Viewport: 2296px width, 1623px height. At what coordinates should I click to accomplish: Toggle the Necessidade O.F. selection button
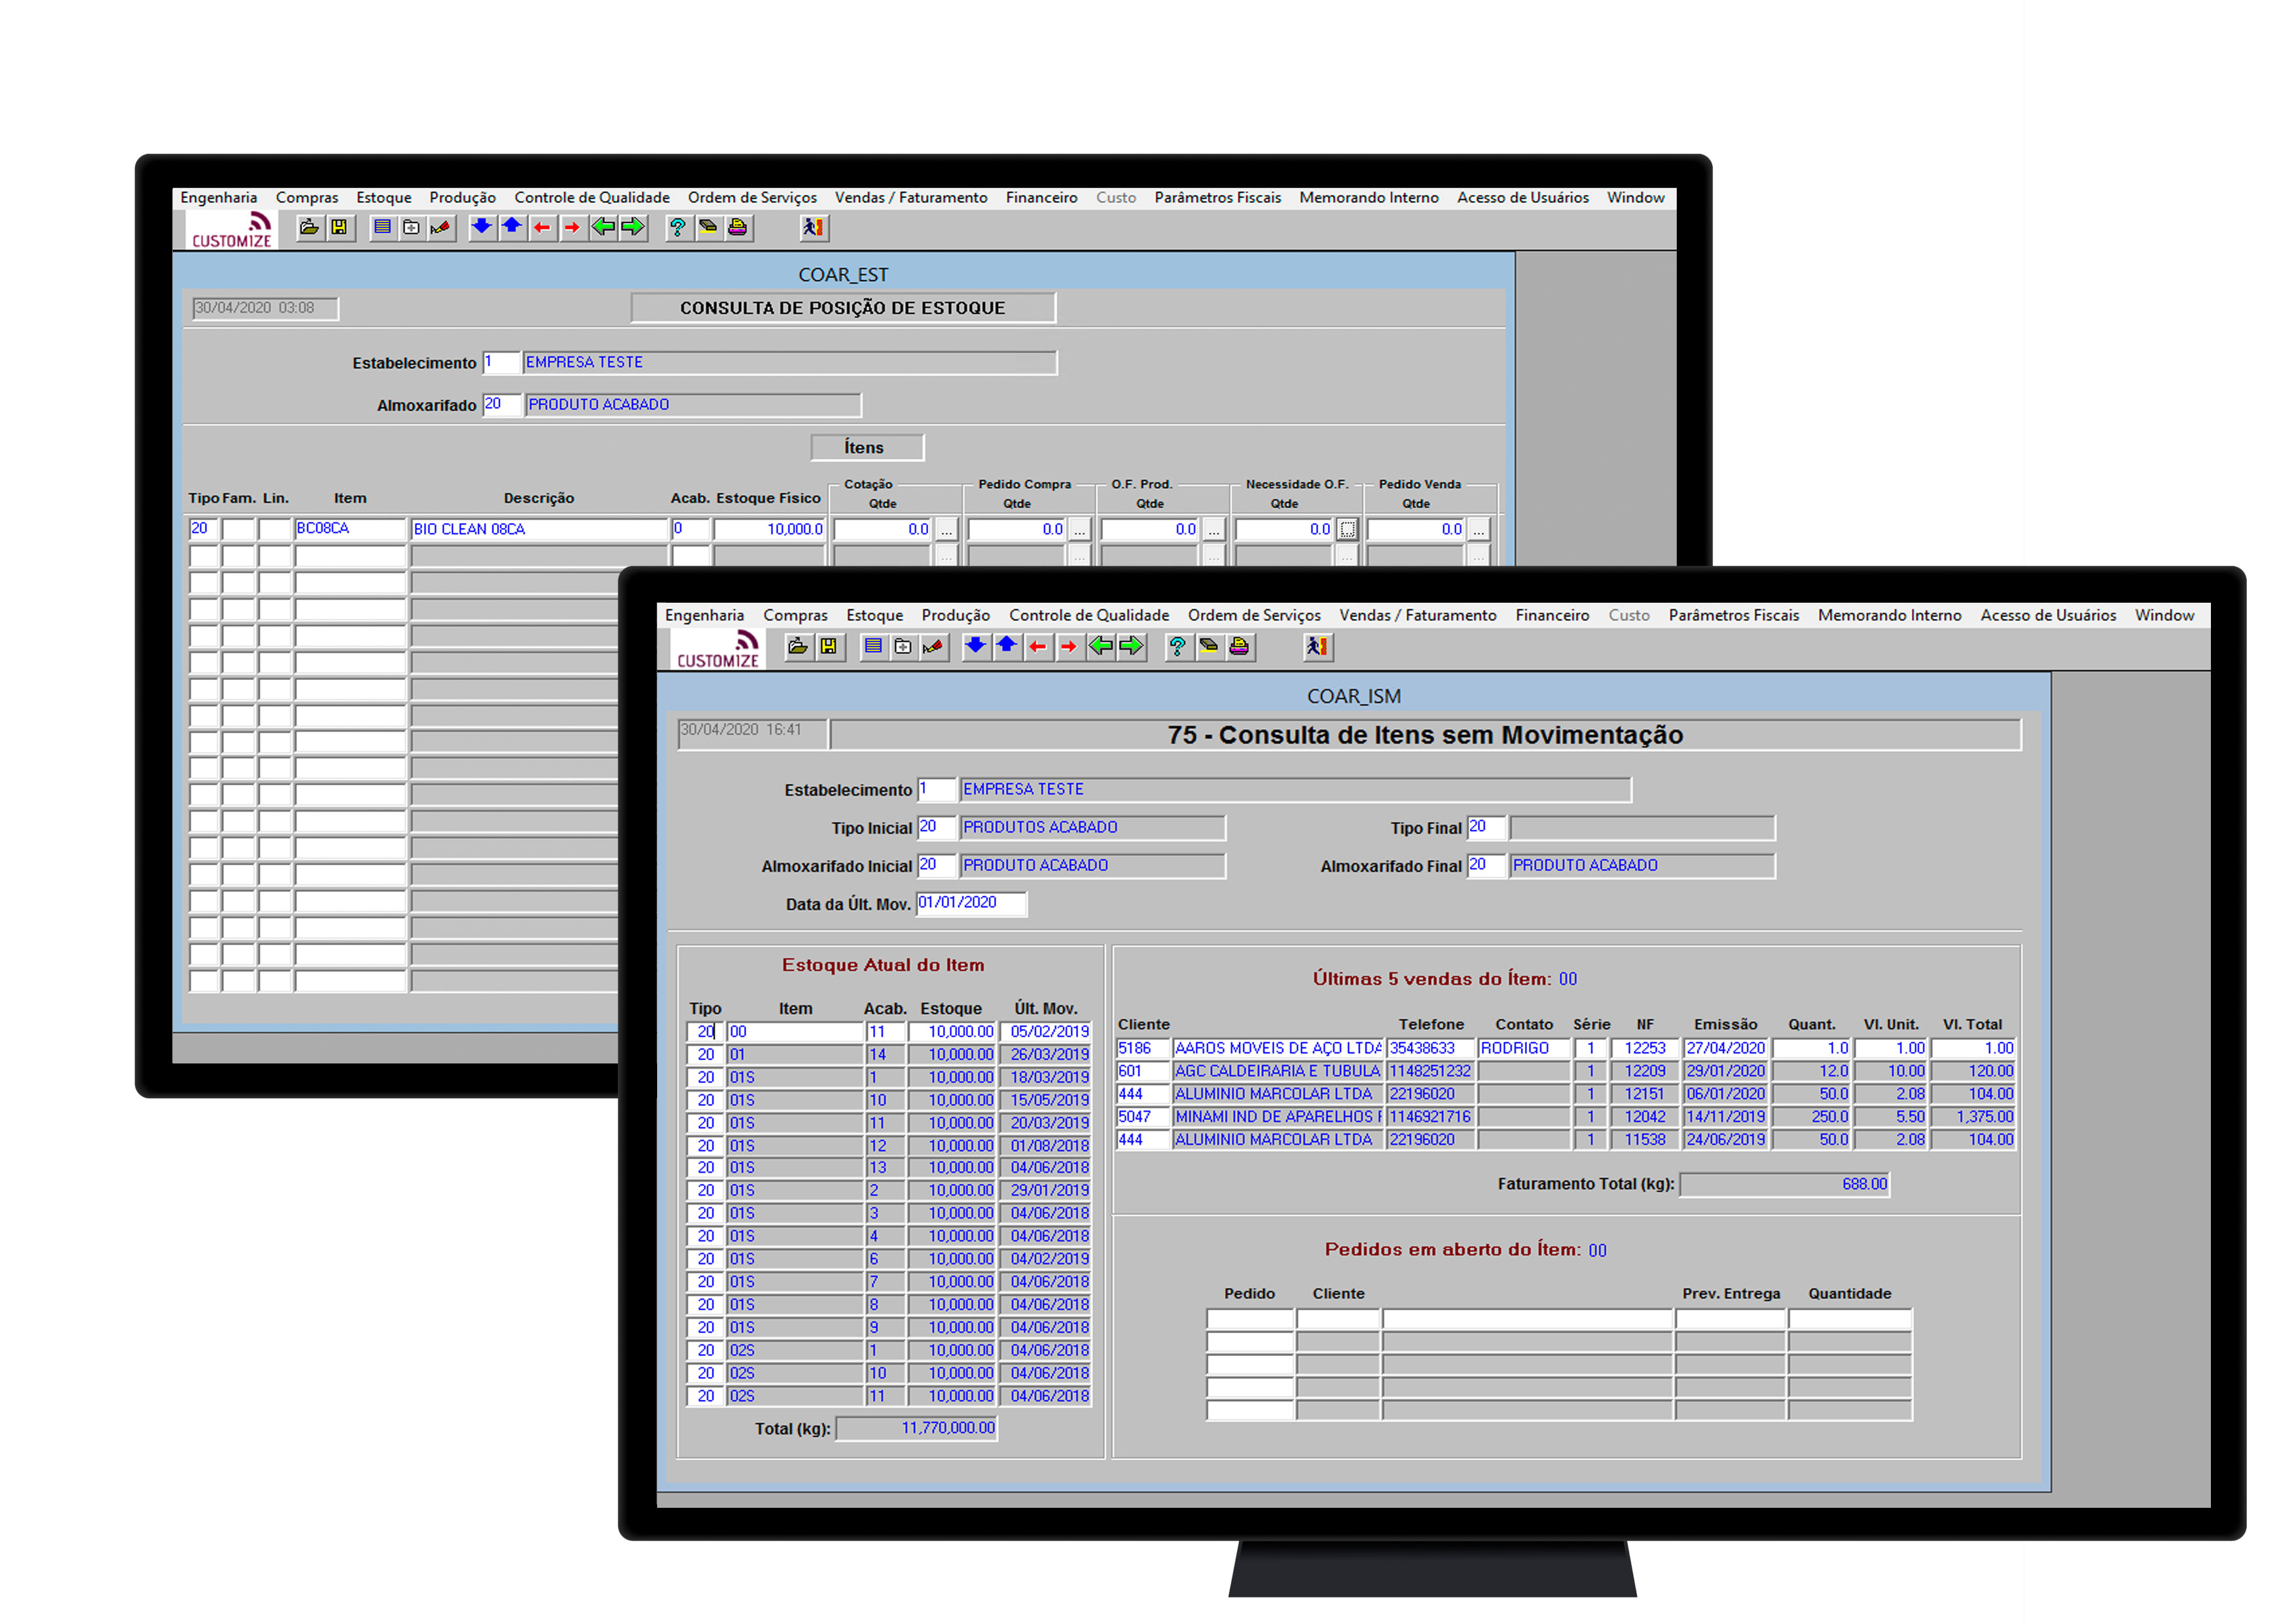click(x=1347, y=529)
